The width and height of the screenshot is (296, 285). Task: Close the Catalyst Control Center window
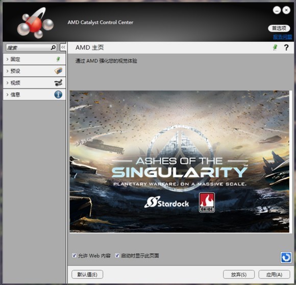point(286,10)
